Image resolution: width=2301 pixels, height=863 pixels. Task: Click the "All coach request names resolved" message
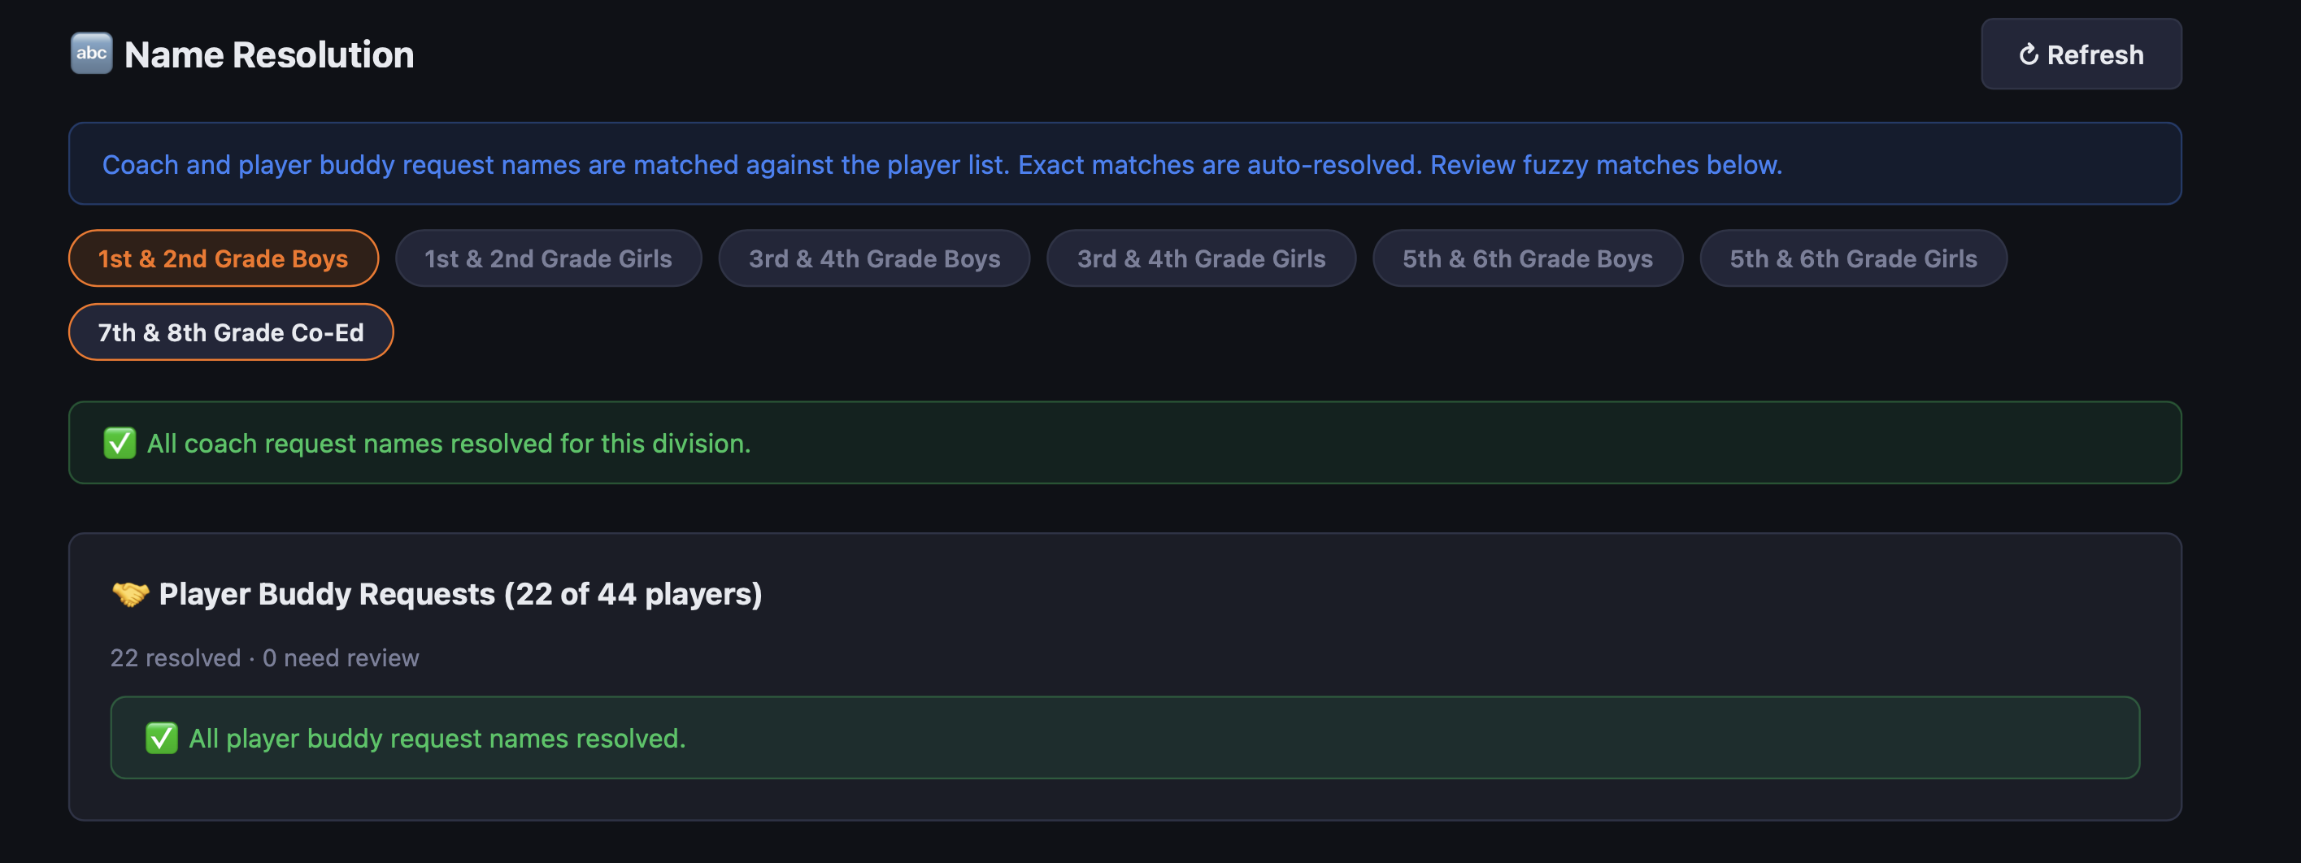click(x=448, y=444)
